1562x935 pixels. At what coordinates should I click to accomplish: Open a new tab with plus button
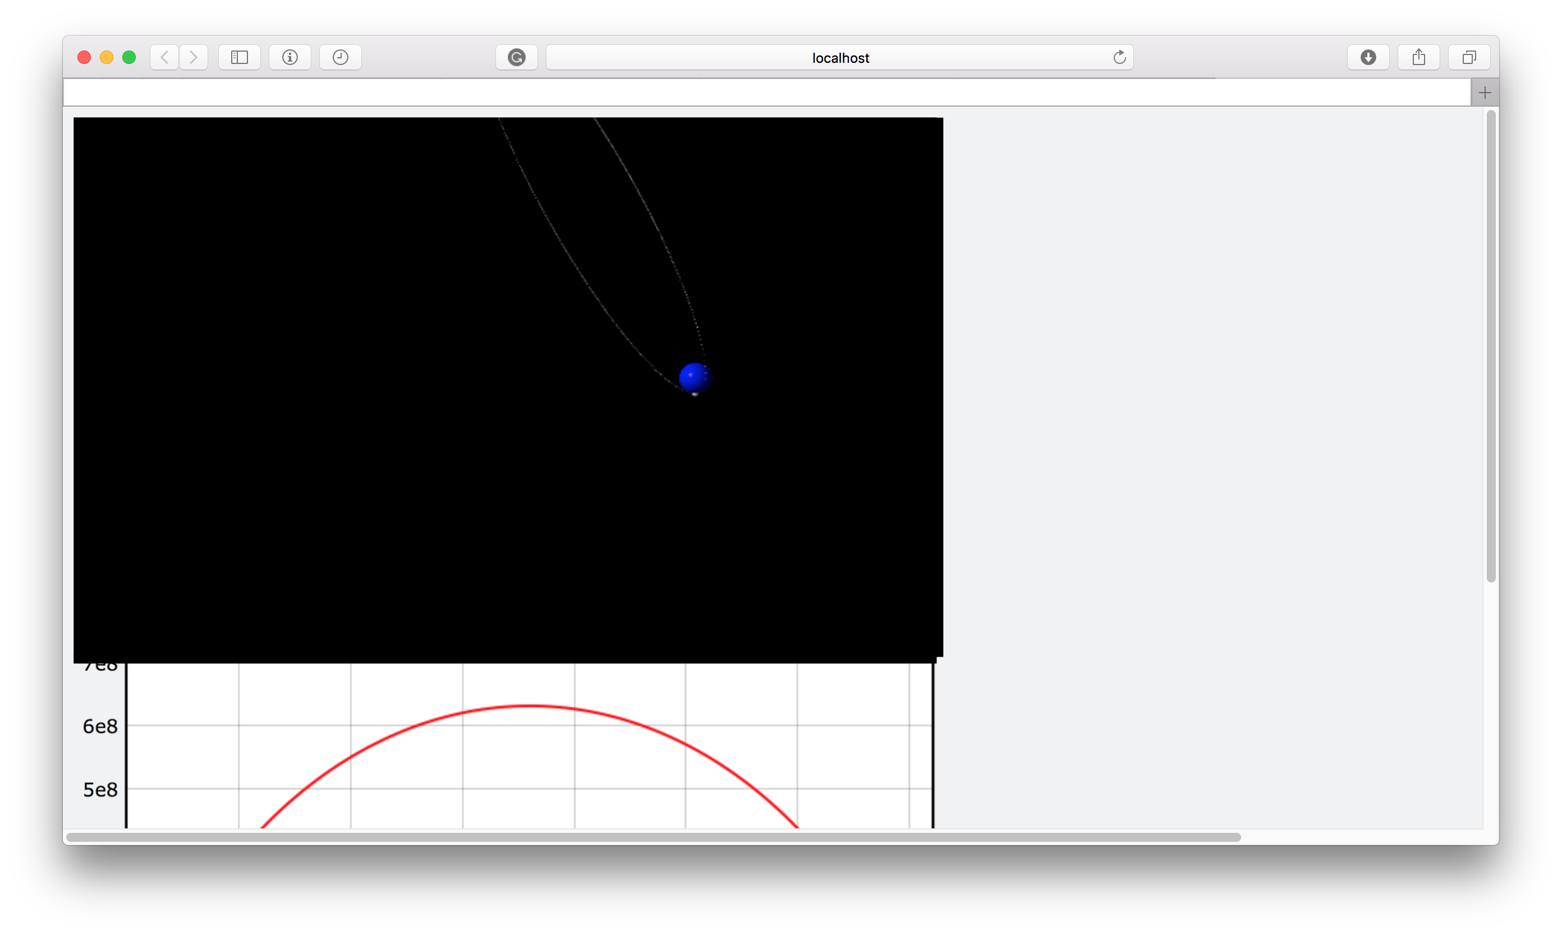coord(1485,93)
